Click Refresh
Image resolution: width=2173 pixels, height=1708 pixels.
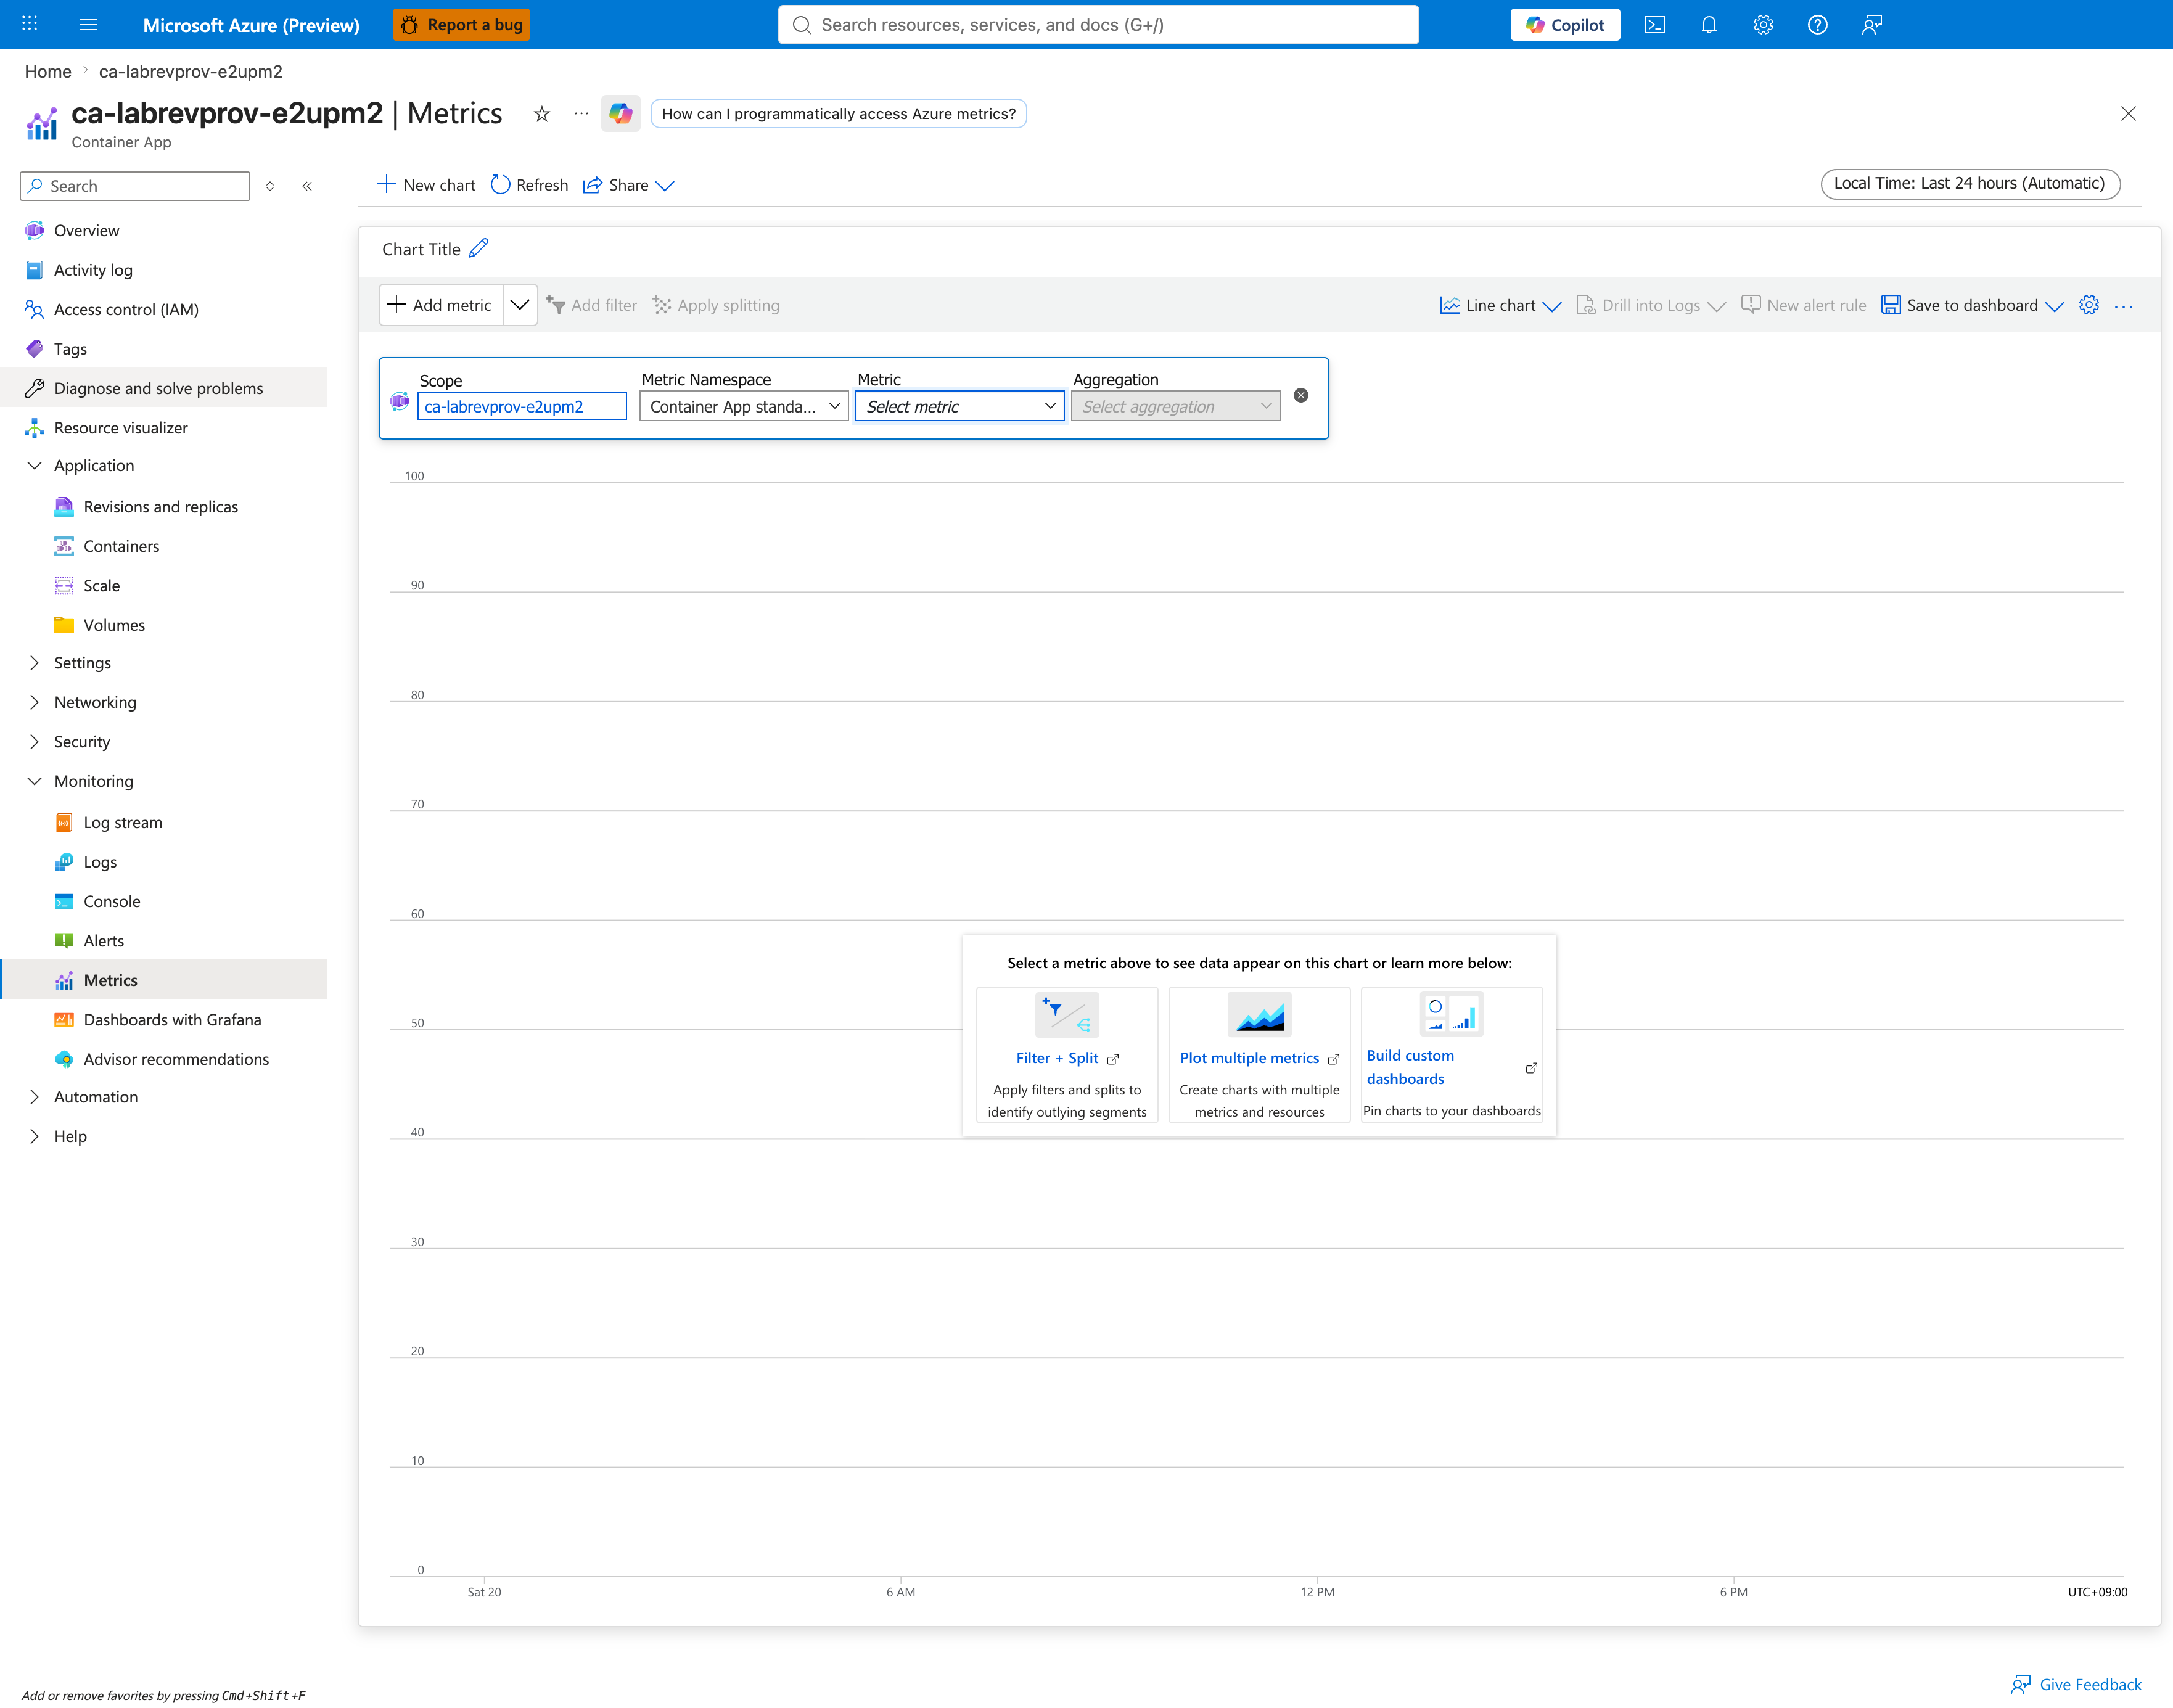tap(529, 185)
